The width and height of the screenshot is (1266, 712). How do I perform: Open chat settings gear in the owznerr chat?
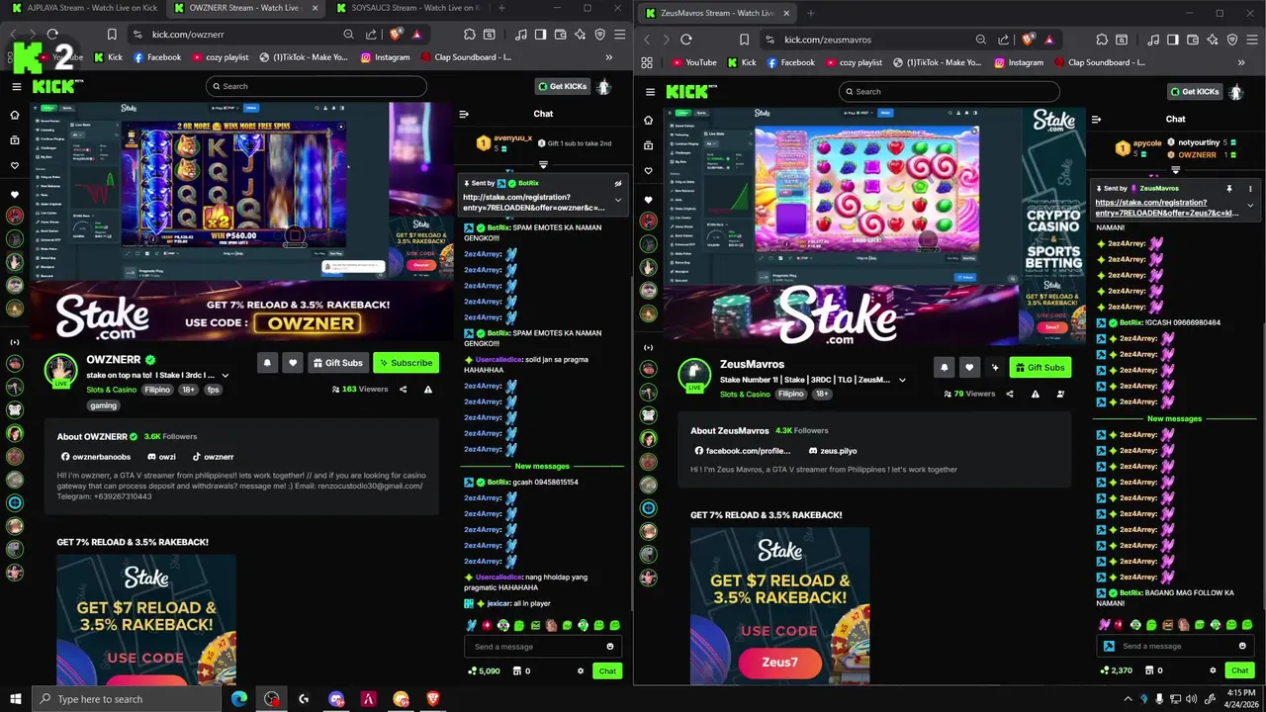pos(581,670)
